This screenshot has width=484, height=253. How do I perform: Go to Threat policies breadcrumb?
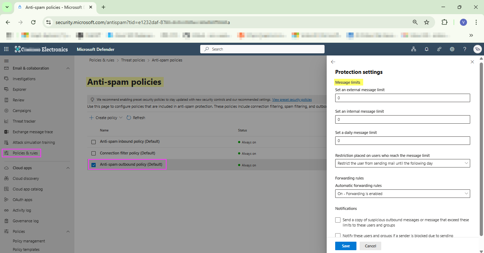pyautogui.click(x=133, y=60)
